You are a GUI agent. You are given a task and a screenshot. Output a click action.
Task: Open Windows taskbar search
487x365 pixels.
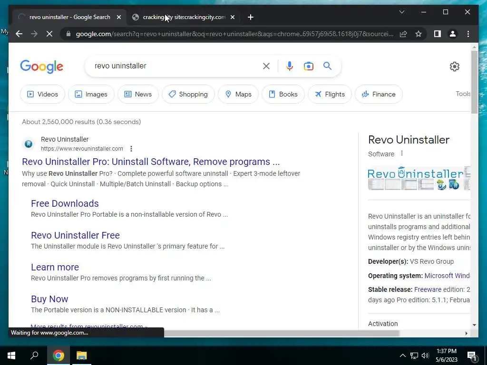[x=34, y=355]
